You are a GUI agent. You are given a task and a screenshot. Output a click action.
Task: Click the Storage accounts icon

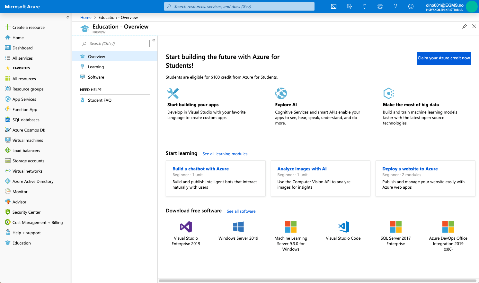(x=8, y=161)
